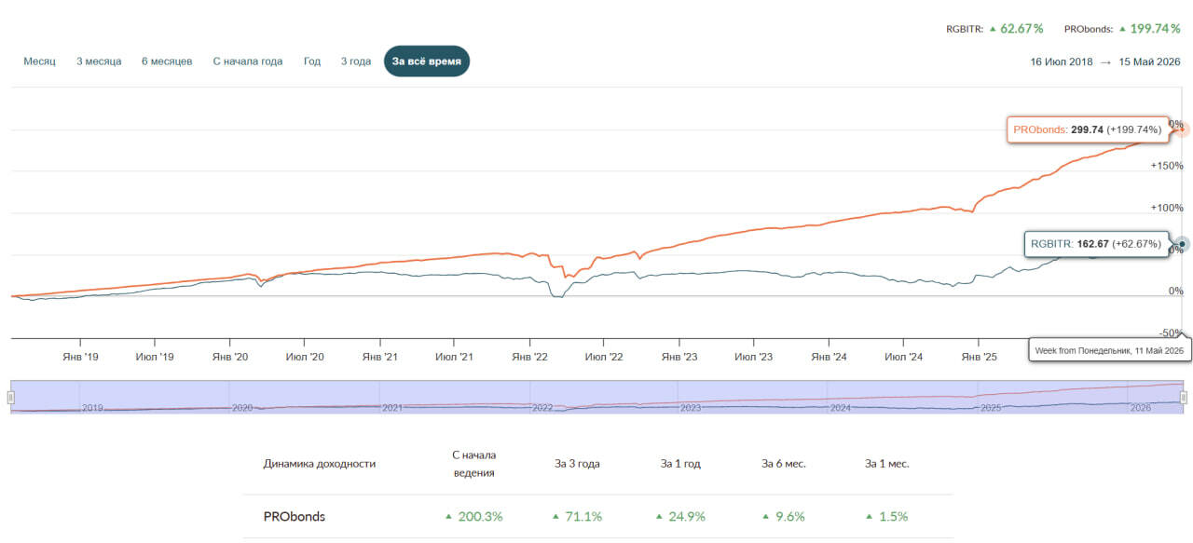The width and height of the screenshot is (1193, 543).
Task: Click the Янв '21 axis label
Action: click(x=379, y=357)
